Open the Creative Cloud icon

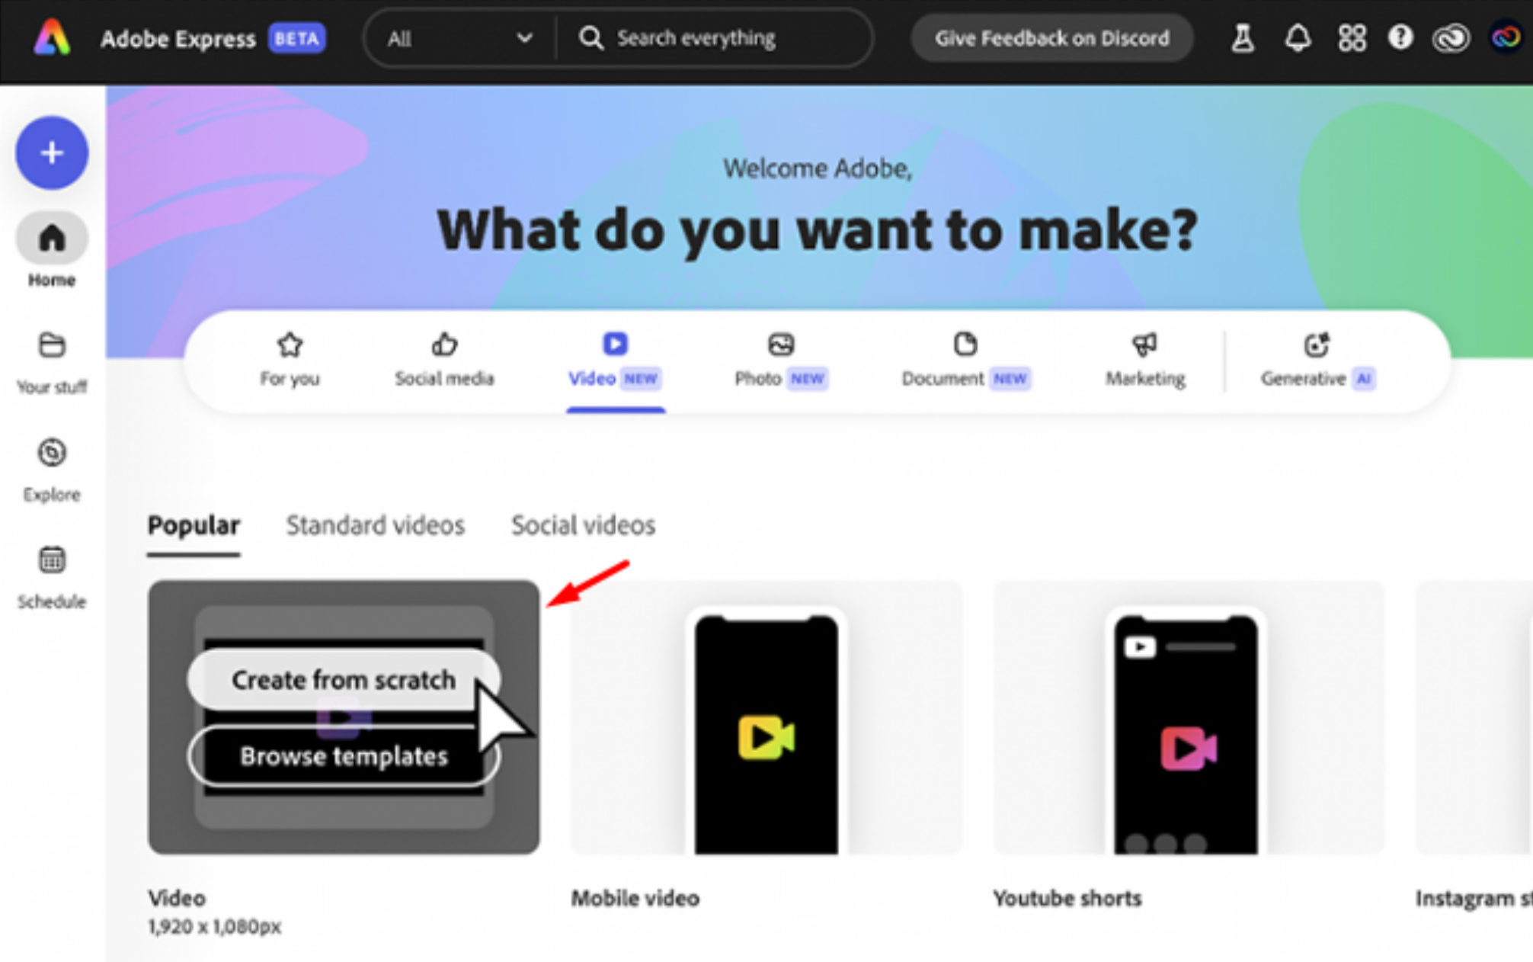point(1451,38)
